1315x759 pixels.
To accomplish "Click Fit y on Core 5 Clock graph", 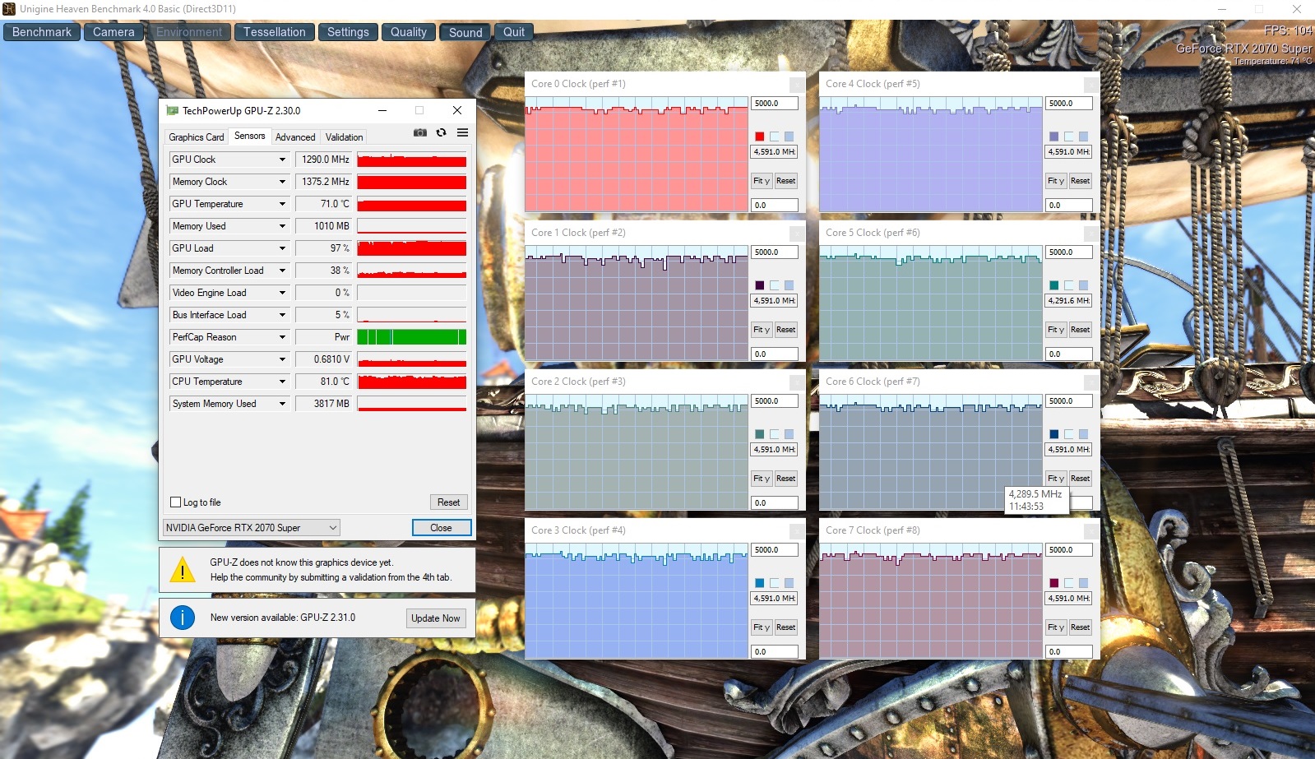I will pyautogui.click(x=1056, y=330).
